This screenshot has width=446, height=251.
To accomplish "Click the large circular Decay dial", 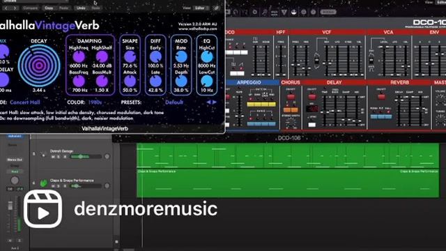I will [39, 66].
